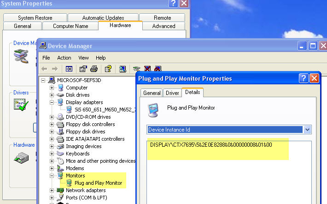This screenshot has height=204, width=327.
Task: Expand the Imaging devices node
Action: pyautogui.click(x=52, y=147)
